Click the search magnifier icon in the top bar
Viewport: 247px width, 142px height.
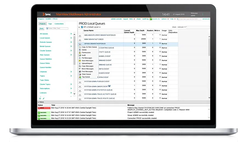point(178,19)
